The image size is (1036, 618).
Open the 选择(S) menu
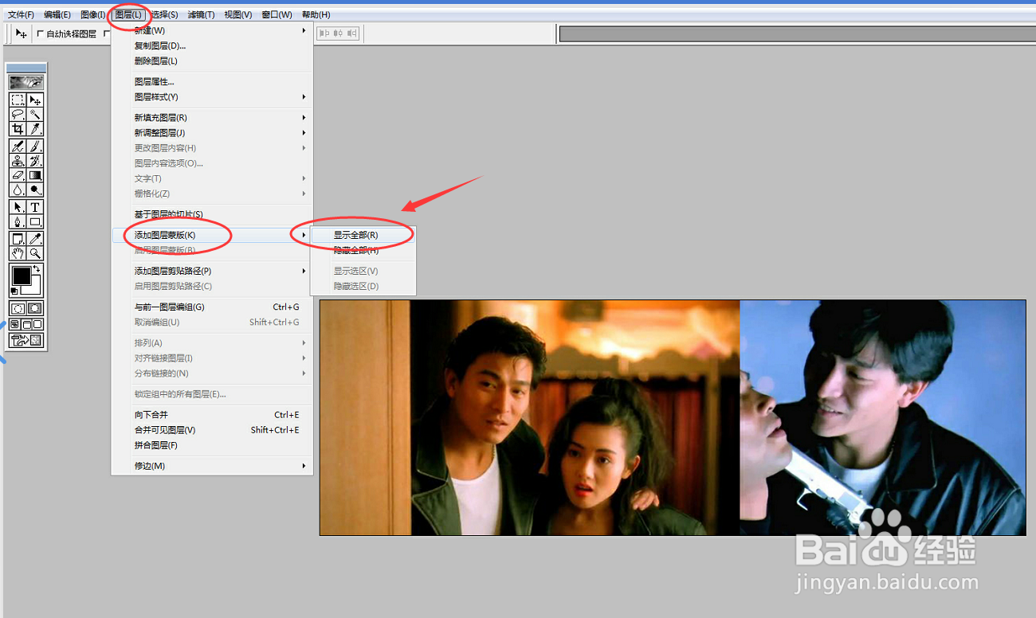point(165,15)
